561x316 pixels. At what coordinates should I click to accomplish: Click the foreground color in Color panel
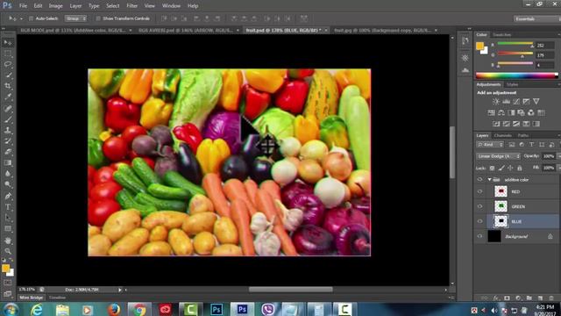(x=479, y=46)
